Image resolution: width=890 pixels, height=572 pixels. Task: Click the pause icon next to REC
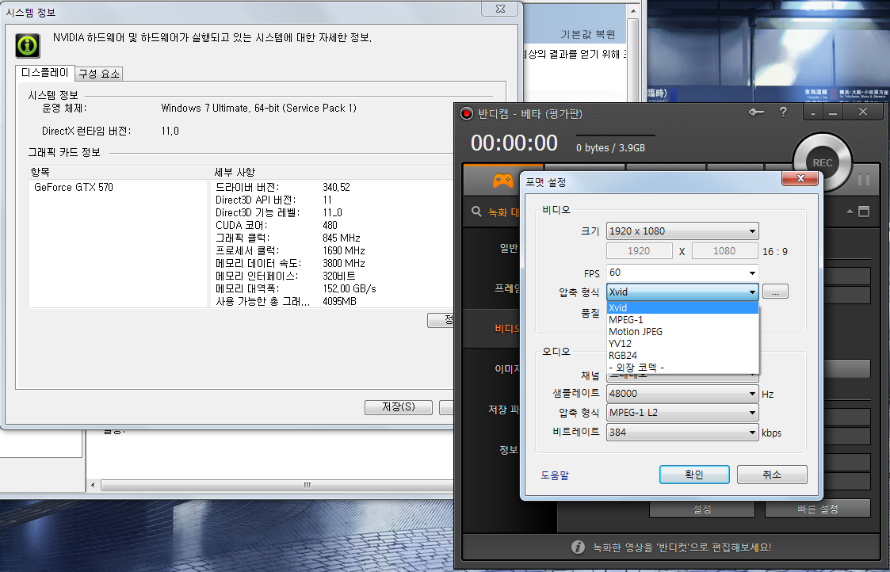tap(863, 179)
